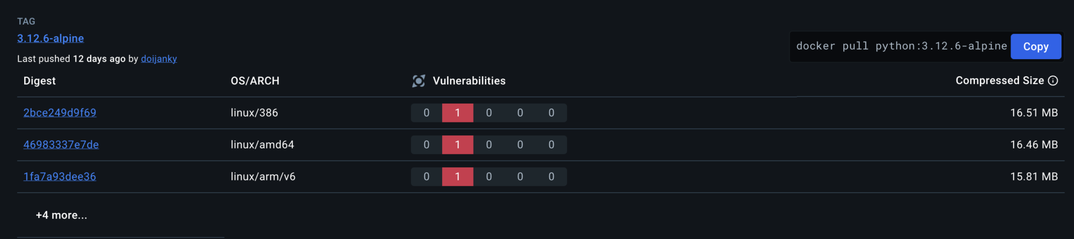Image resolution: width=1074 pixels, height=239 pixels.
Task: Click the first zero count for linux/386
Action: (x=426, y=113)
